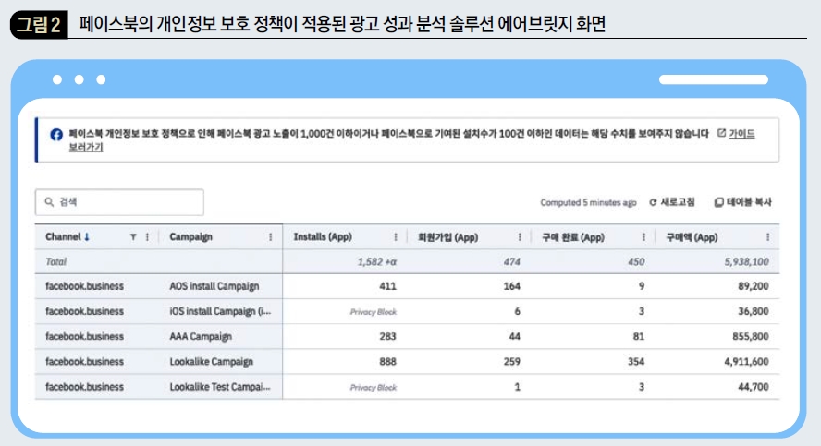
Task: Select the Lookalike Test Campai... row
Action: pyautogui.click(x=407, y=387)
